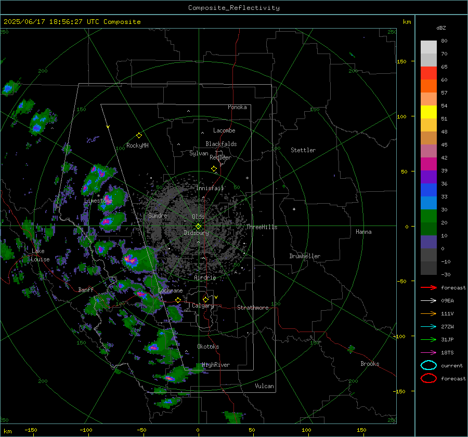
Task: Click the Banff town label
Action: click(86, 290)
